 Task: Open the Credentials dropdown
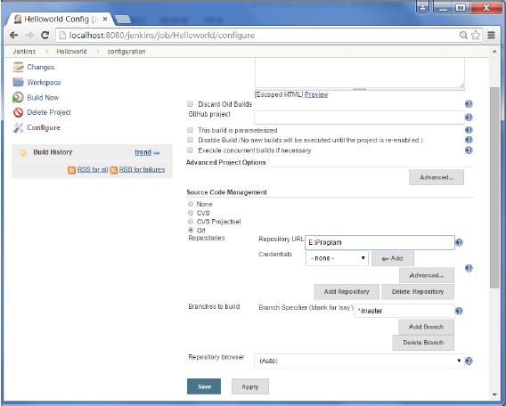(x=337, y=258)
